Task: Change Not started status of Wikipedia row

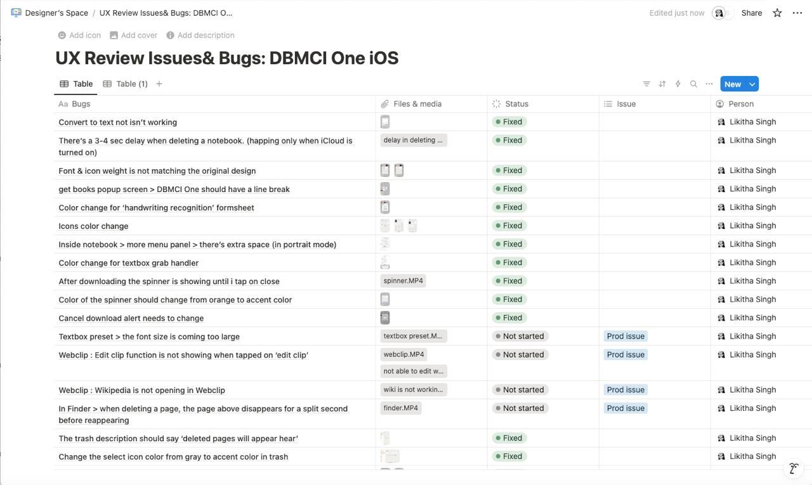Action: (x=520, y=390)
